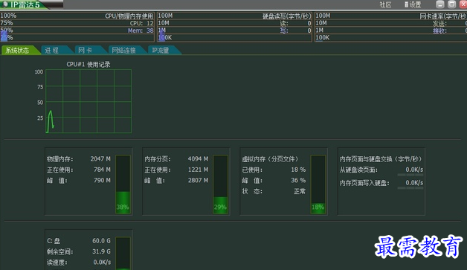Select paging 正在使用 value 1221 M
The height and width of the screenshot is (270, 467).
[x=198, y=170]
